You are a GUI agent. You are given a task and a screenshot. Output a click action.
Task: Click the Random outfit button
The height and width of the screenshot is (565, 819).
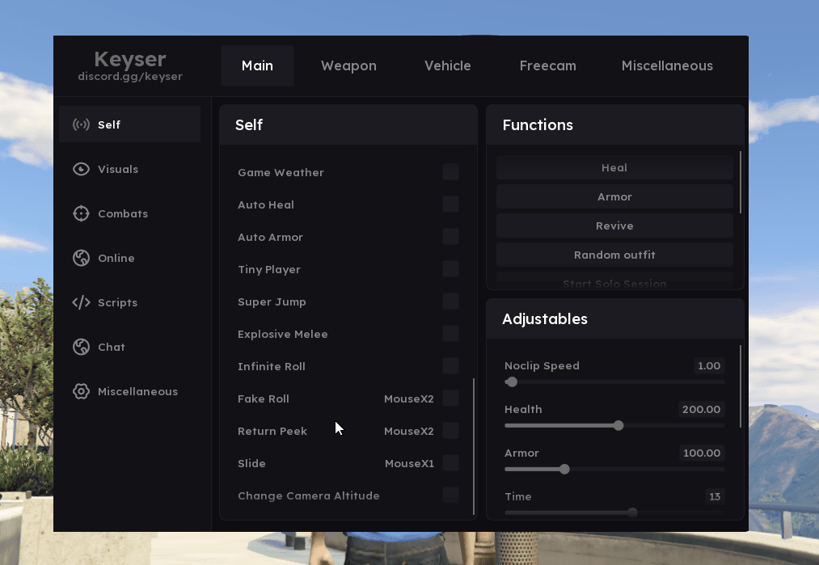coord(614,255)
